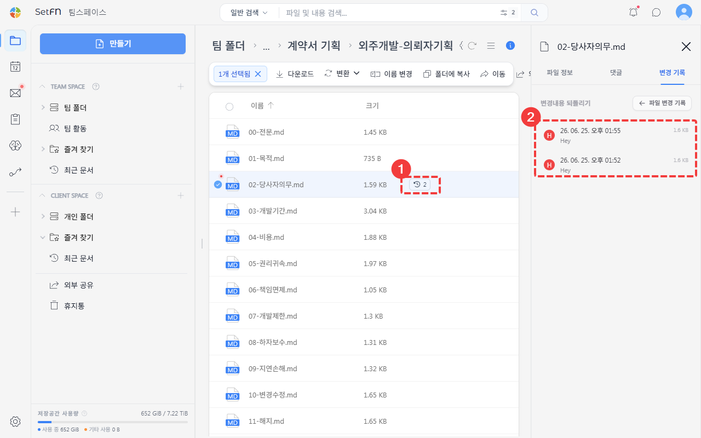Select file 04-비용.md
Image resolution: width=701 pixels, height=438 pixels.
364,237
